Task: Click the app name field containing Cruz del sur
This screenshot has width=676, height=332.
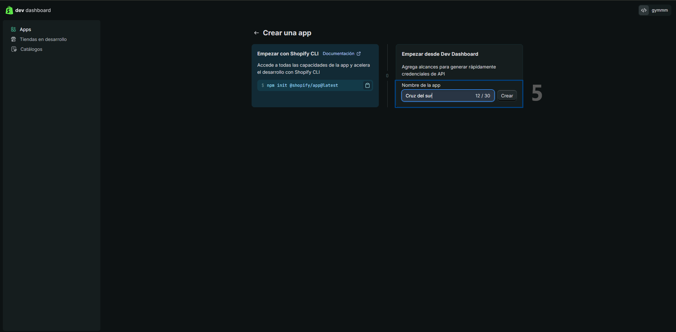Action: (438, 96)
